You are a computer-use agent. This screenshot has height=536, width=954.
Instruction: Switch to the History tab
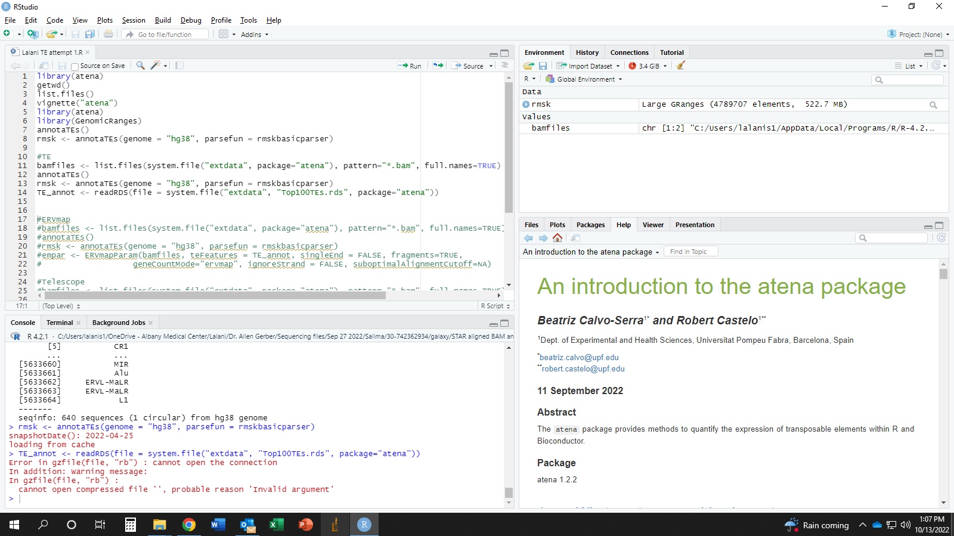click(587, 52)
